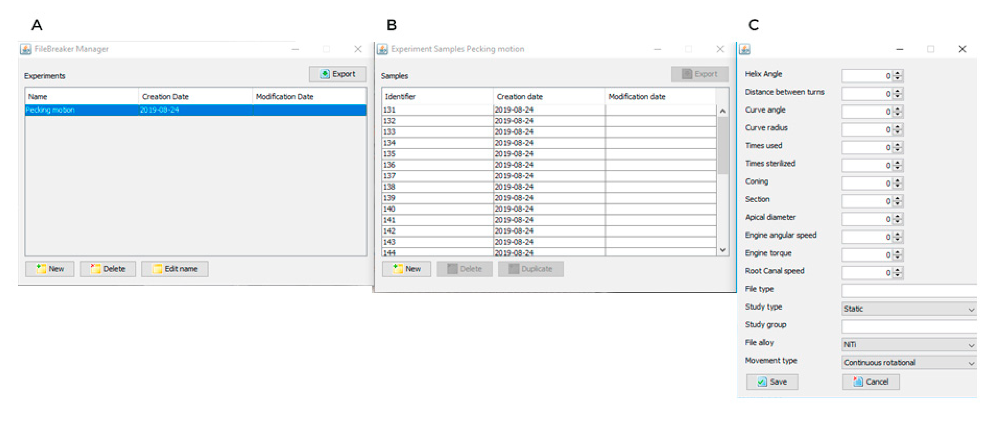Click New experiment button

49,269
